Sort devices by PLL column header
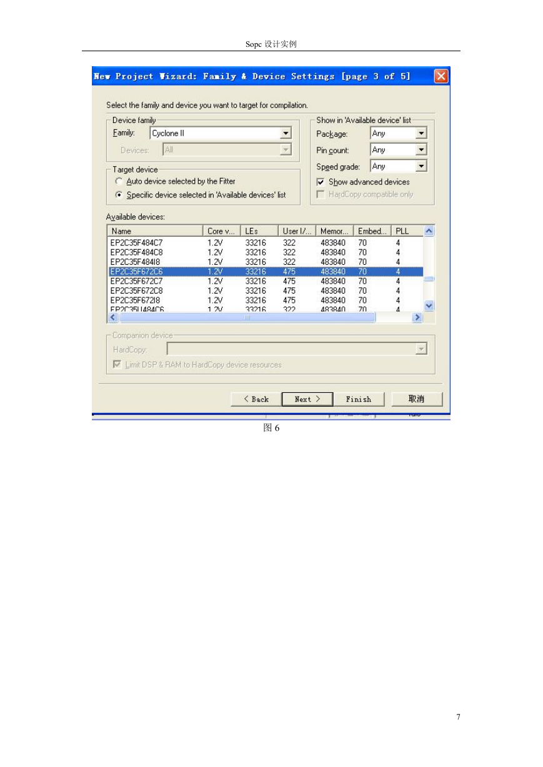The height and width of the screenshot is (767, 543). [407, 231]
